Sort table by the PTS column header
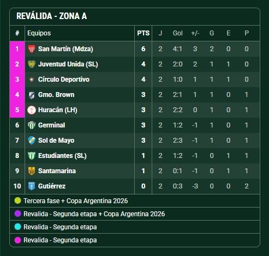 pos(144,33)
